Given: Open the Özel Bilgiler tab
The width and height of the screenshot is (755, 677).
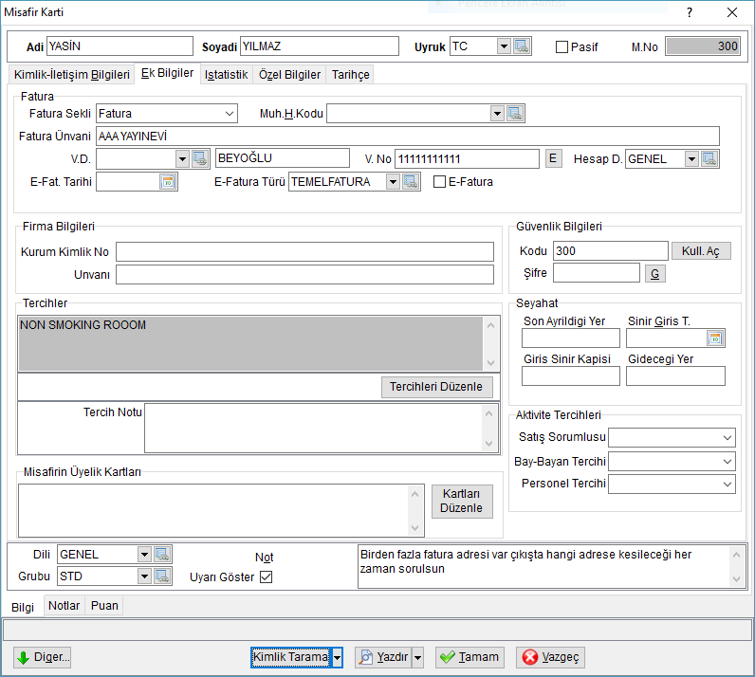Looking at the screenshot, I should point(289,75).
